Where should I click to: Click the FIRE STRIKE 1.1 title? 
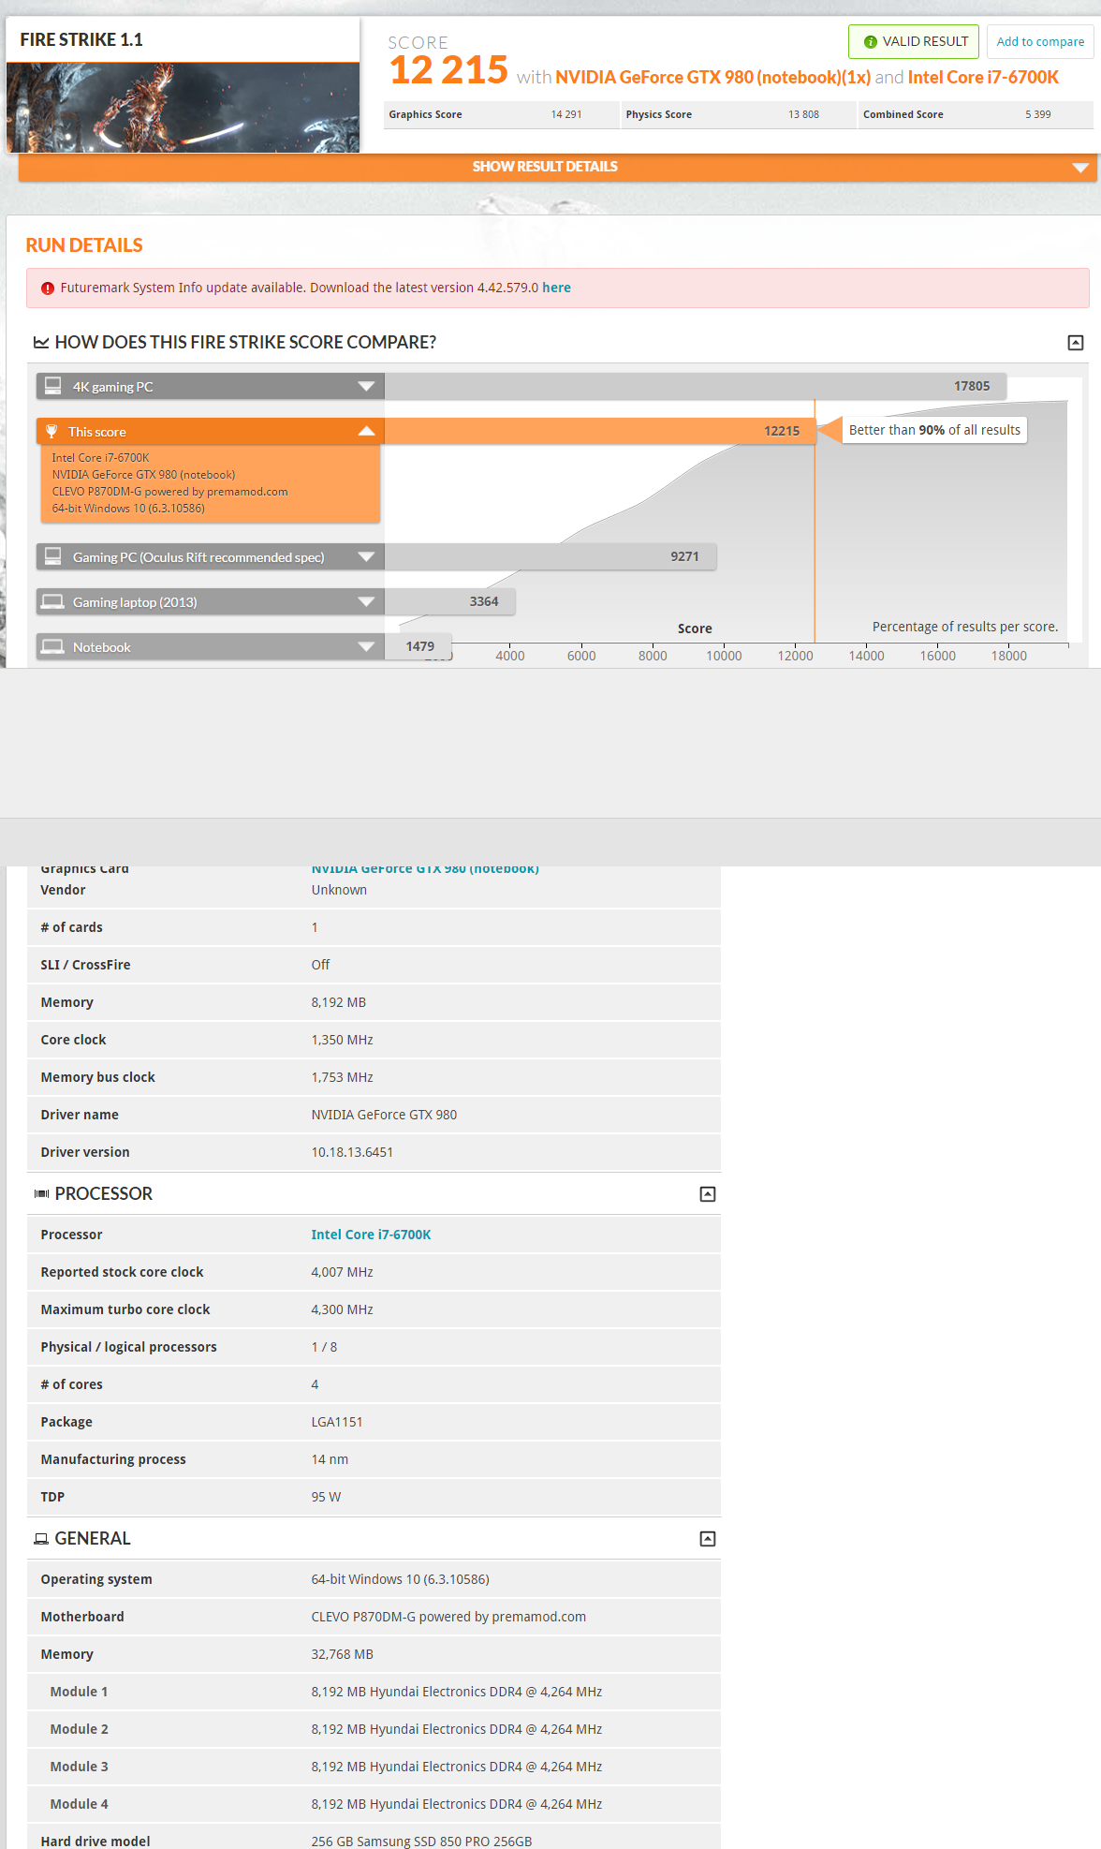[81, 40]
